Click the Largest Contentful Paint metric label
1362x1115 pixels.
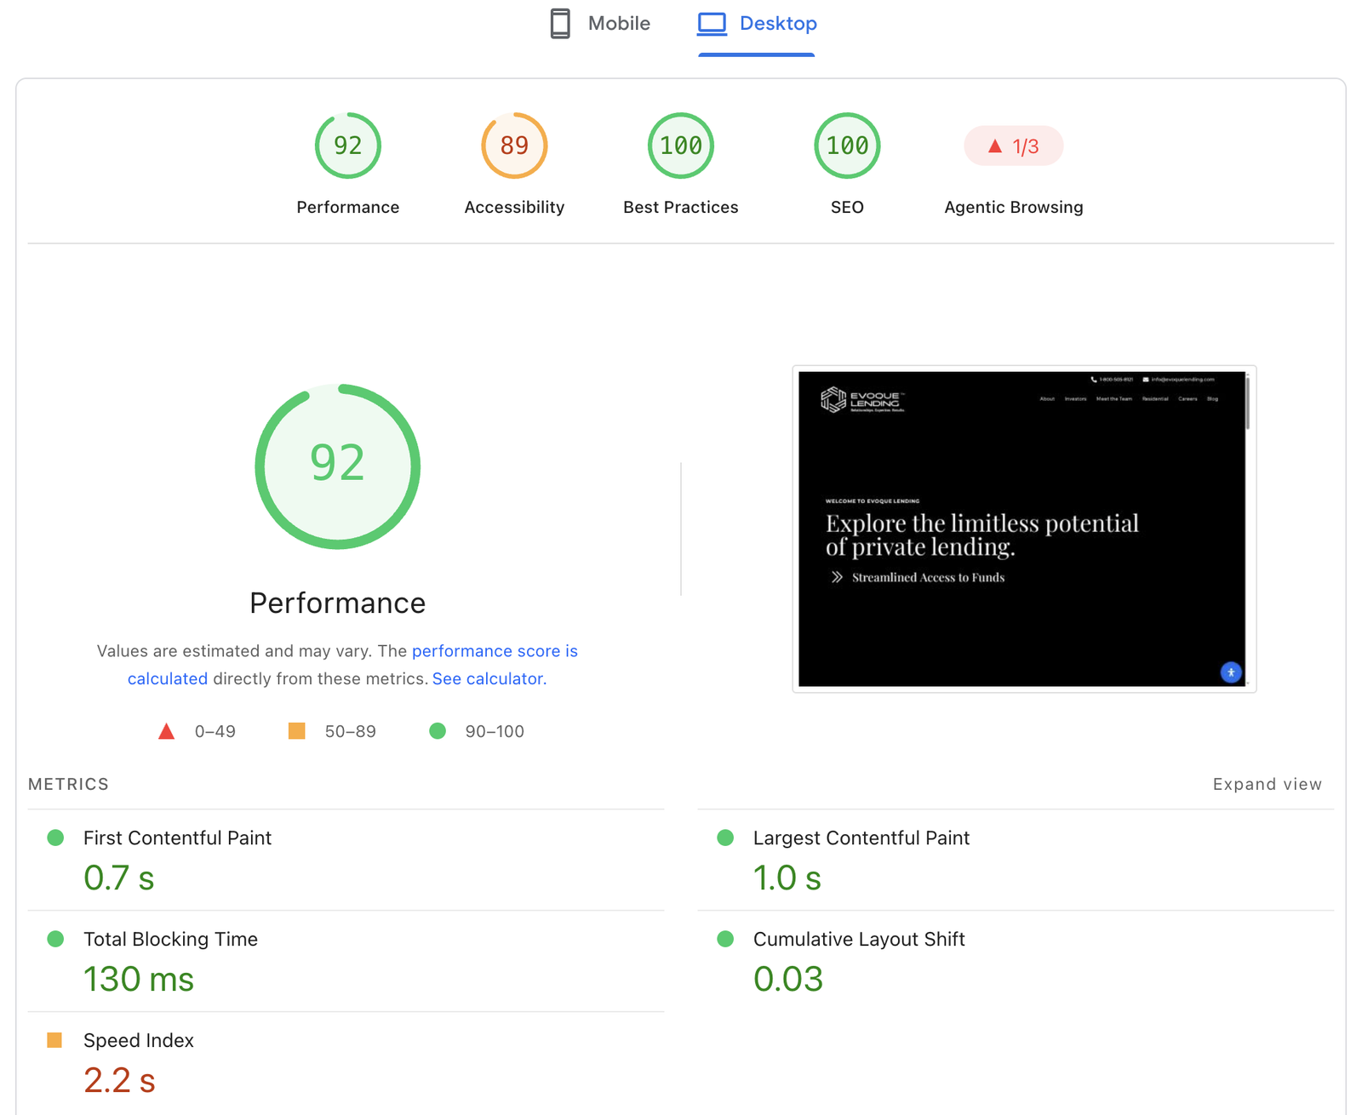pyautogui.click(x=861, y=838)
